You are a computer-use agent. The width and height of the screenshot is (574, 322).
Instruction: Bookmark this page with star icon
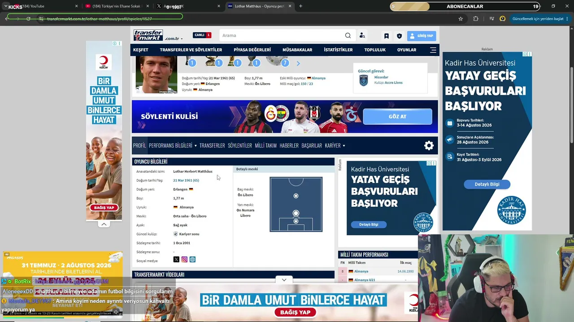click(461, 19)
